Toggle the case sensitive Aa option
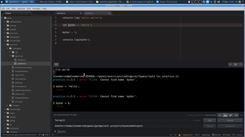This screenshot has width=245, height=137. 225,115
